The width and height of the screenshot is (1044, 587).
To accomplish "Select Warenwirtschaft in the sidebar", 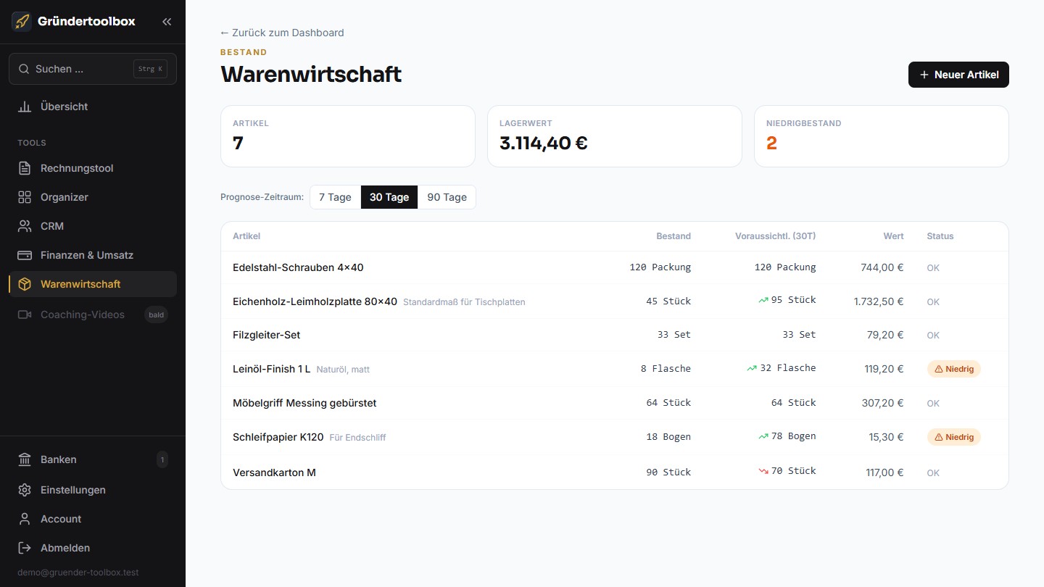I will click(x=93, y=284).
